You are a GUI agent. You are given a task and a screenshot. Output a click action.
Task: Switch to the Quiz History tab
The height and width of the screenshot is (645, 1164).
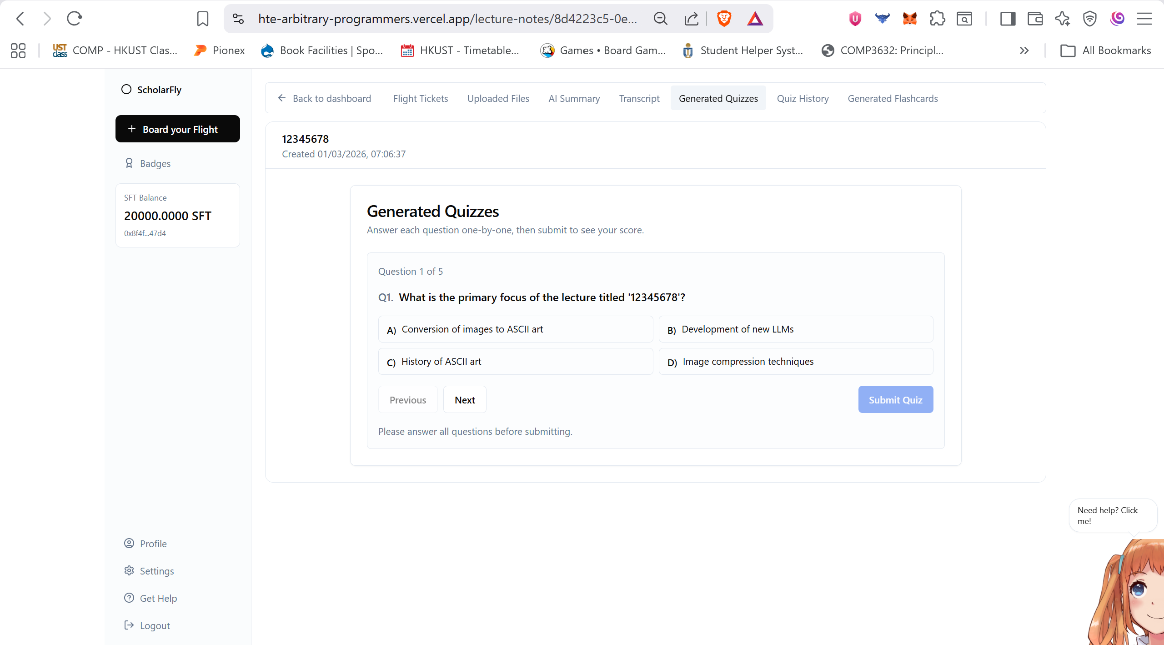803,98
